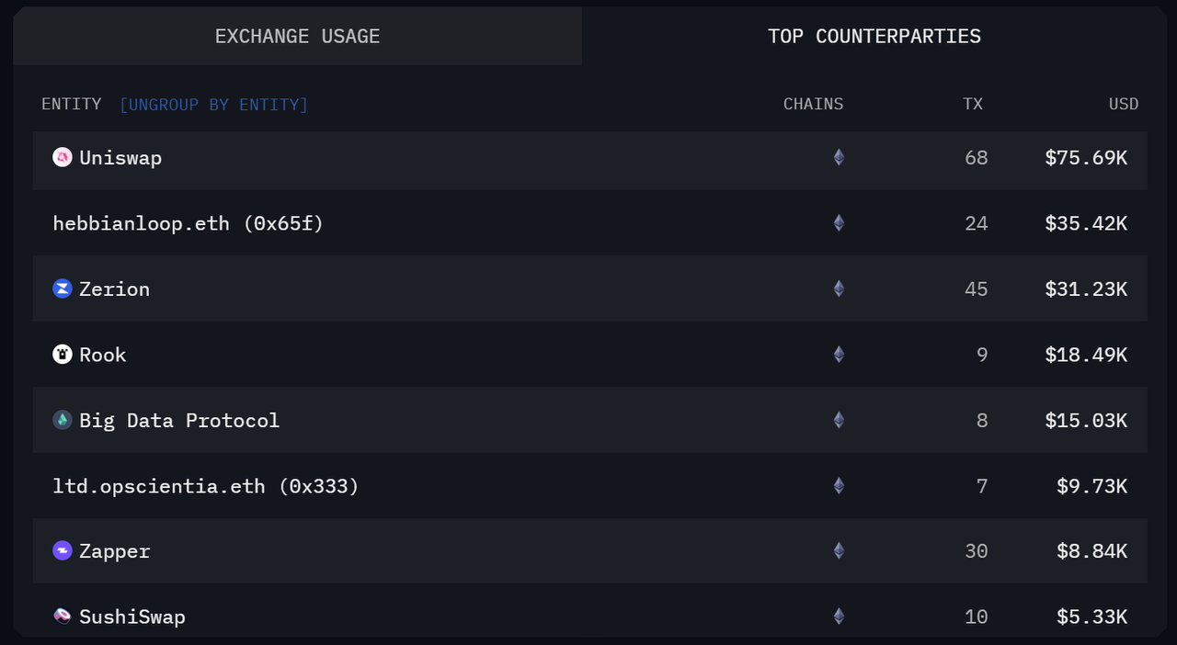Open the ltd.opscientia.eth (0x333) entity
The width and height of the screenshot is (1177, 645).
206,486
